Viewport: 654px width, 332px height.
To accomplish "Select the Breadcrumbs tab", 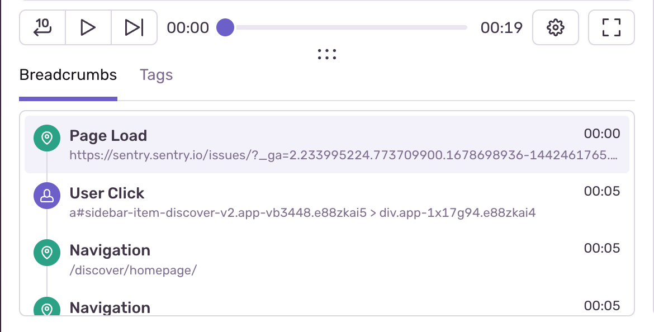I will click(x=68, y=74).
